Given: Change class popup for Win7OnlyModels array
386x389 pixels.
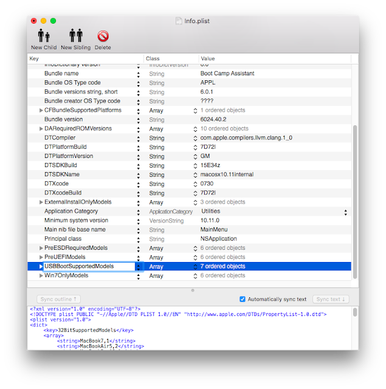Looking at the screenshot, I should tap(195, 276).
